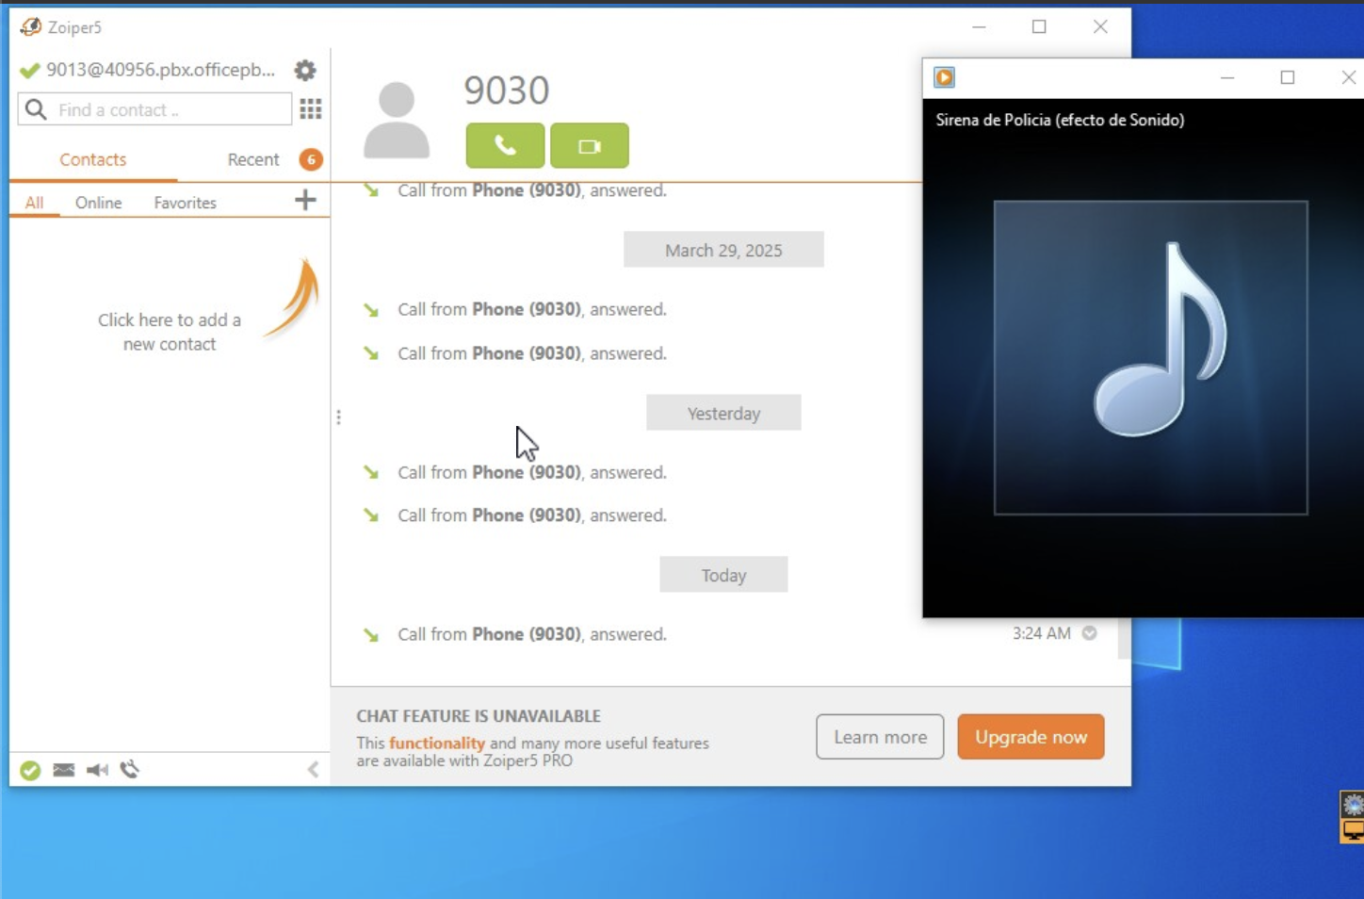Click the Today date separator
Image resolution: width=1364 pixels, height=899 pixels.
723,575
